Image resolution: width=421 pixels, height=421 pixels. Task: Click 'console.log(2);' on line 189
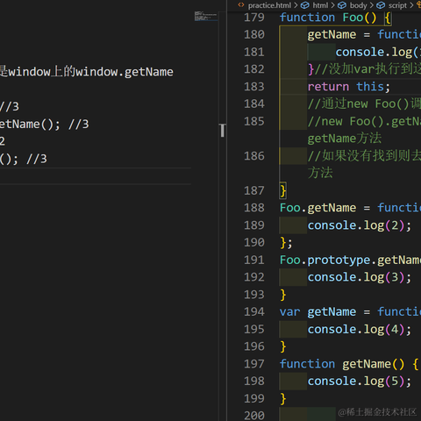(x=360, y=225)
